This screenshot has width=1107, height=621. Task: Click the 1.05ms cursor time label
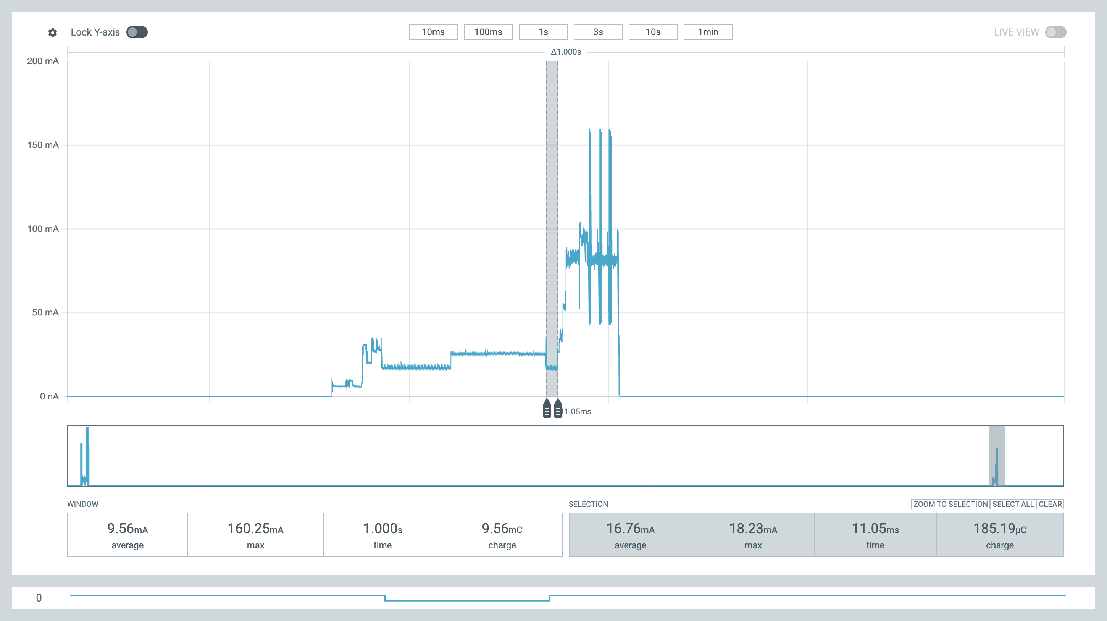pos(578,412)
